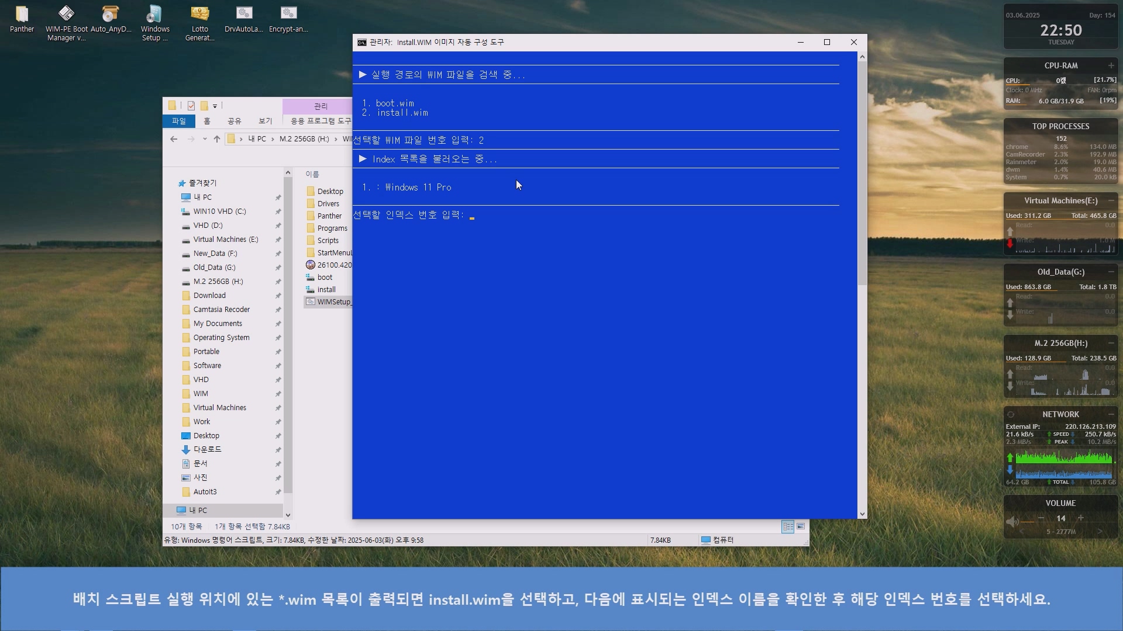Image resolution: width=1123 pixels, height=631 pixels.
Task: Collapse the Virtual Machines(E:) widget
Action: (x=1111, y=200)
